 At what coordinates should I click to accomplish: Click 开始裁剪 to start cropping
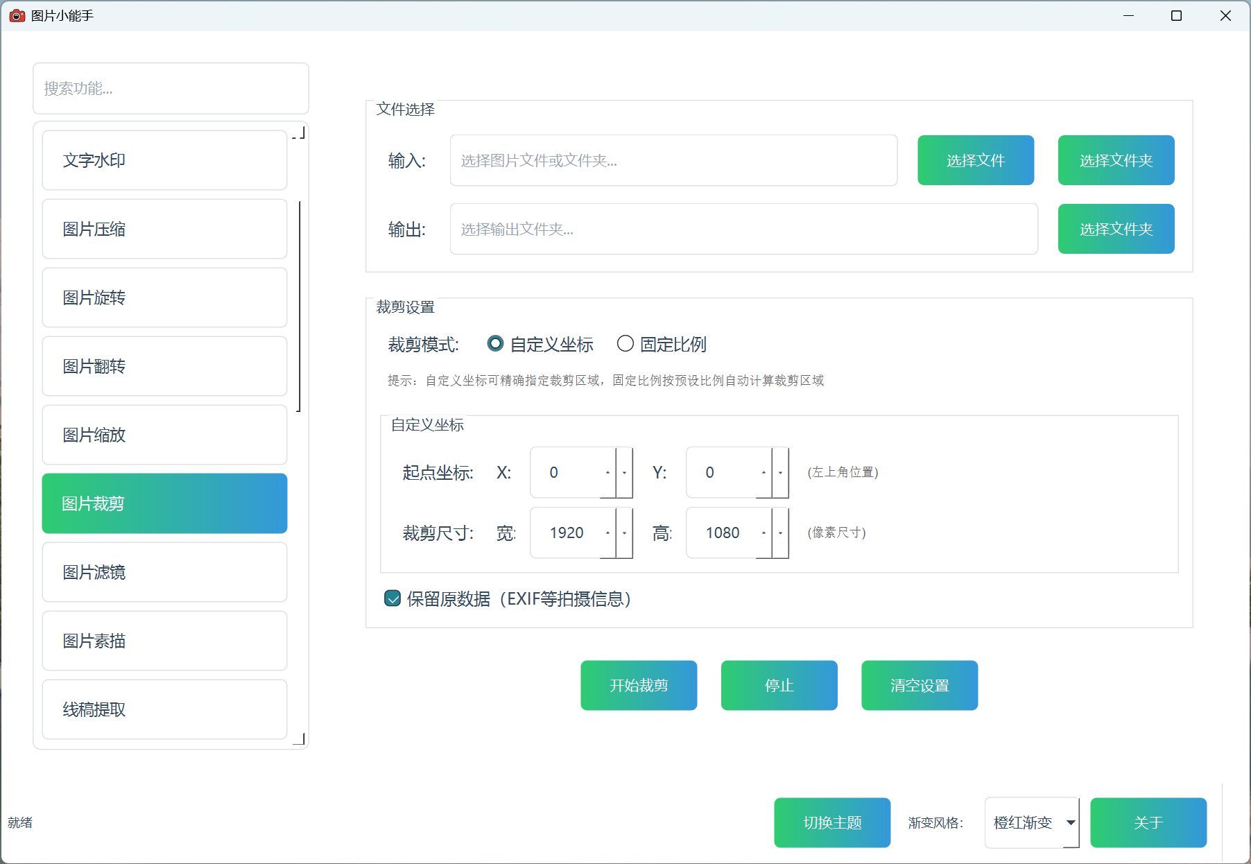tap(639, 685)
